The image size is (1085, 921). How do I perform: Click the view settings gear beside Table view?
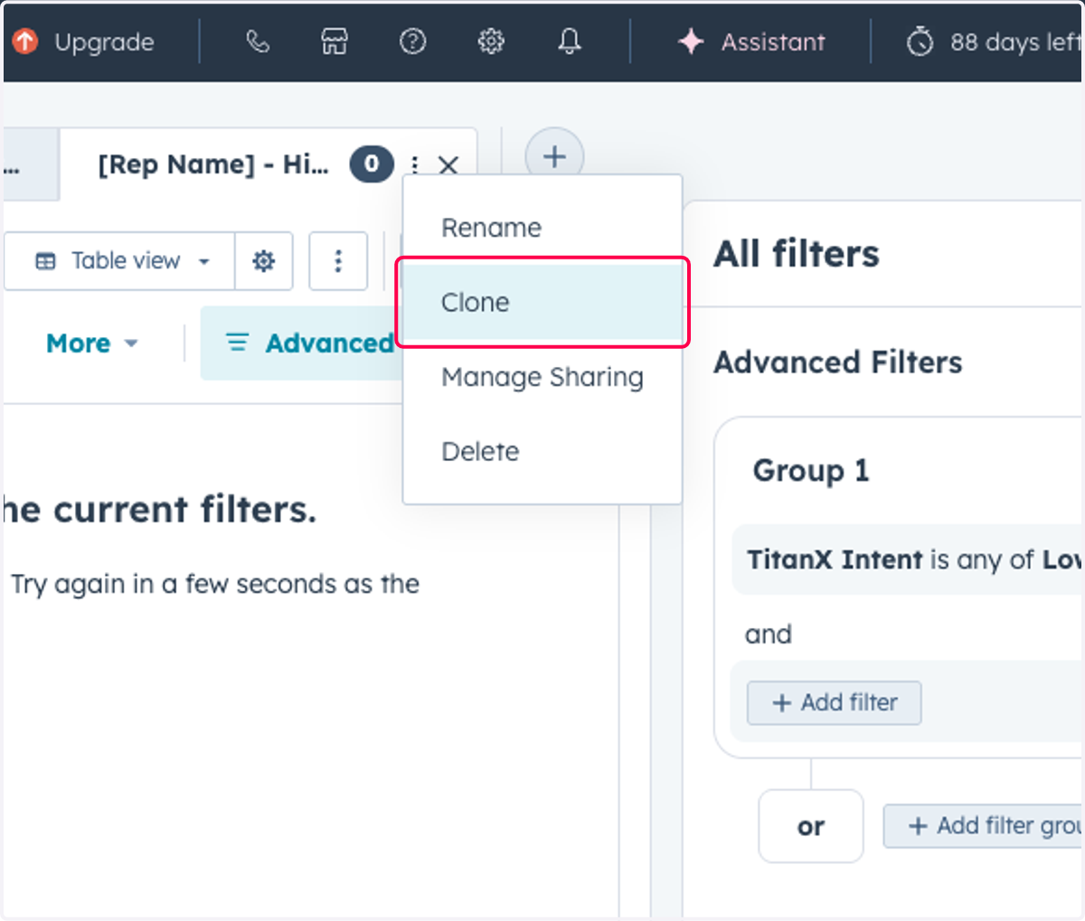[264, 261]
